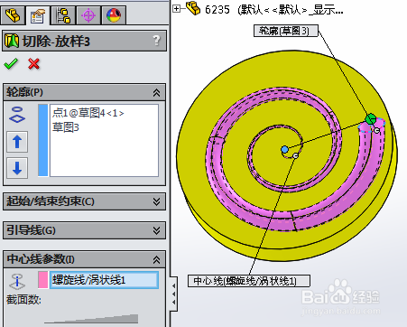Viewport: 407px width, 327px height.
Task: Click the 中心线(螺旋线/涡状线1) callout label
Action: pos(249,281)
